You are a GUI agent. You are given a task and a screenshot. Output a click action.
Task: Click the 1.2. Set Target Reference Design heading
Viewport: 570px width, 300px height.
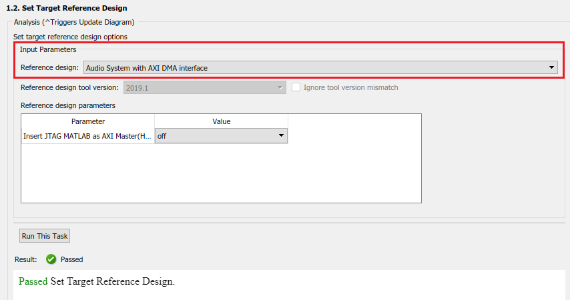[66, 8]
